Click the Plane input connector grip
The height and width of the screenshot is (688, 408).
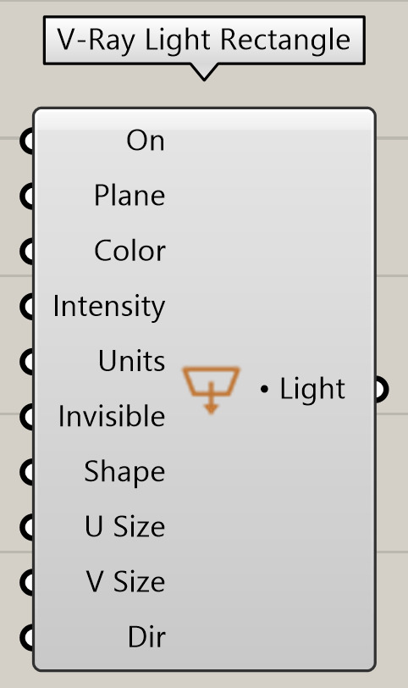click(x=27, y=196)
